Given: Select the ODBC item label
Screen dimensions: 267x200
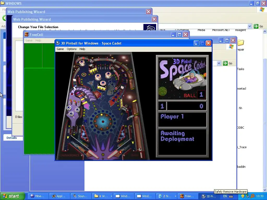Looking at the screenshot, I should (241, 128).
